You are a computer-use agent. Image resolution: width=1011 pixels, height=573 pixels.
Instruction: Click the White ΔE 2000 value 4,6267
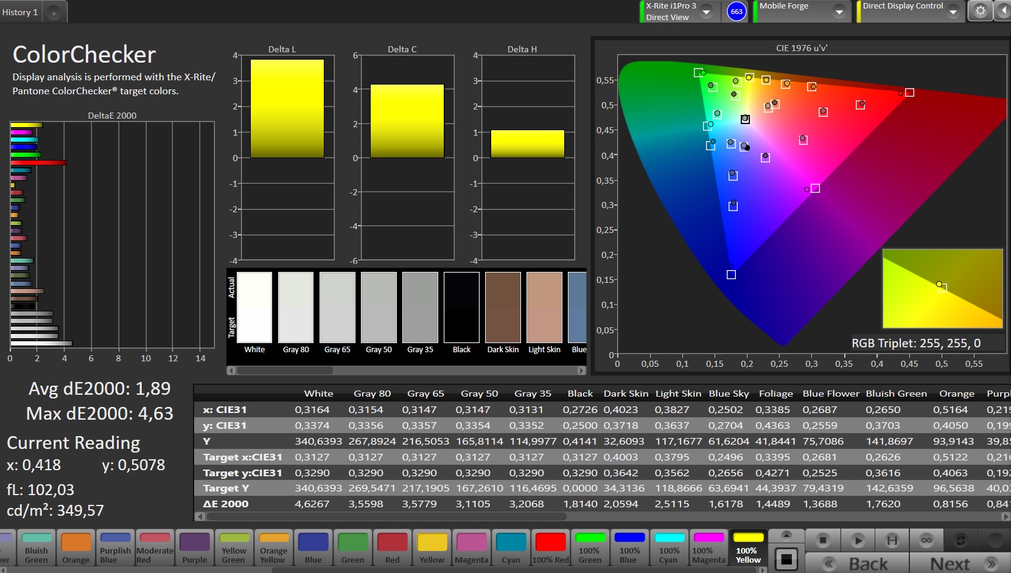[x=312, y=504]
